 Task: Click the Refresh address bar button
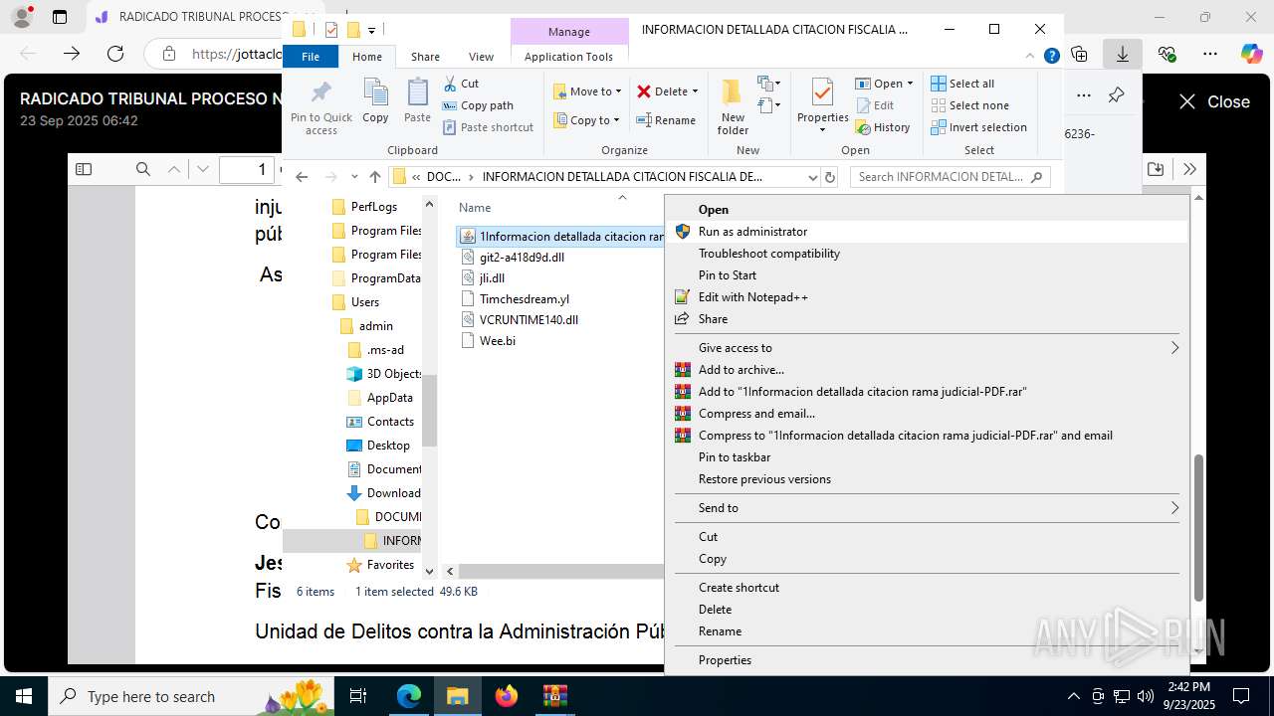click(831, 177)
